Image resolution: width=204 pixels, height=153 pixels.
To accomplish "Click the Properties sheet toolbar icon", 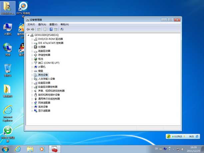I will coord(45,29).
